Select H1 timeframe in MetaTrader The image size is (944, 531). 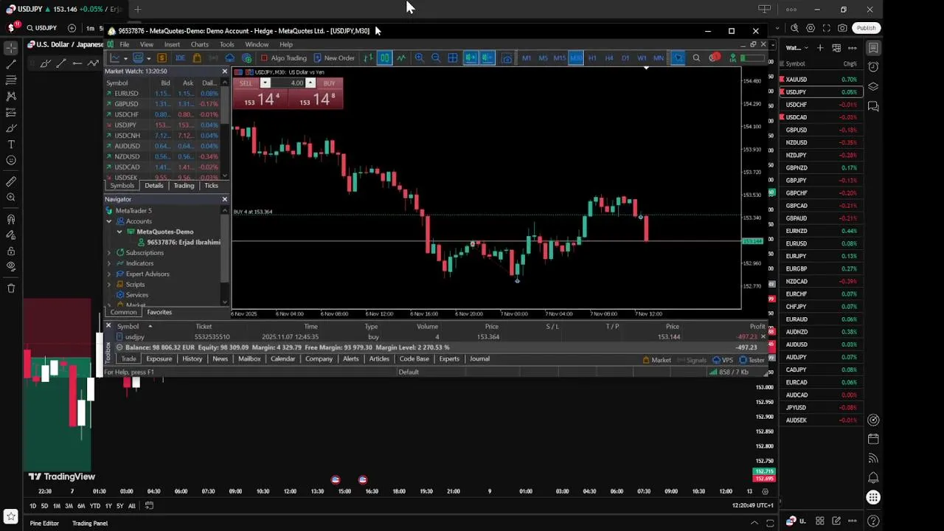(x=592, y=58)
